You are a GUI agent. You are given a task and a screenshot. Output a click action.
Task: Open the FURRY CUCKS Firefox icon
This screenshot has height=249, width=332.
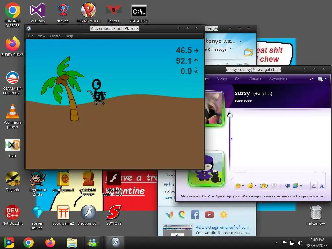point(13,46)
